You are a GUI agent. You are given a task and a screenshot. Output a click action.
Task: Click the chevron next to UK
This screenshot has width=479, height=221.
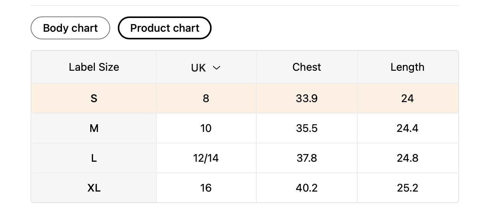tap(217, 68)
